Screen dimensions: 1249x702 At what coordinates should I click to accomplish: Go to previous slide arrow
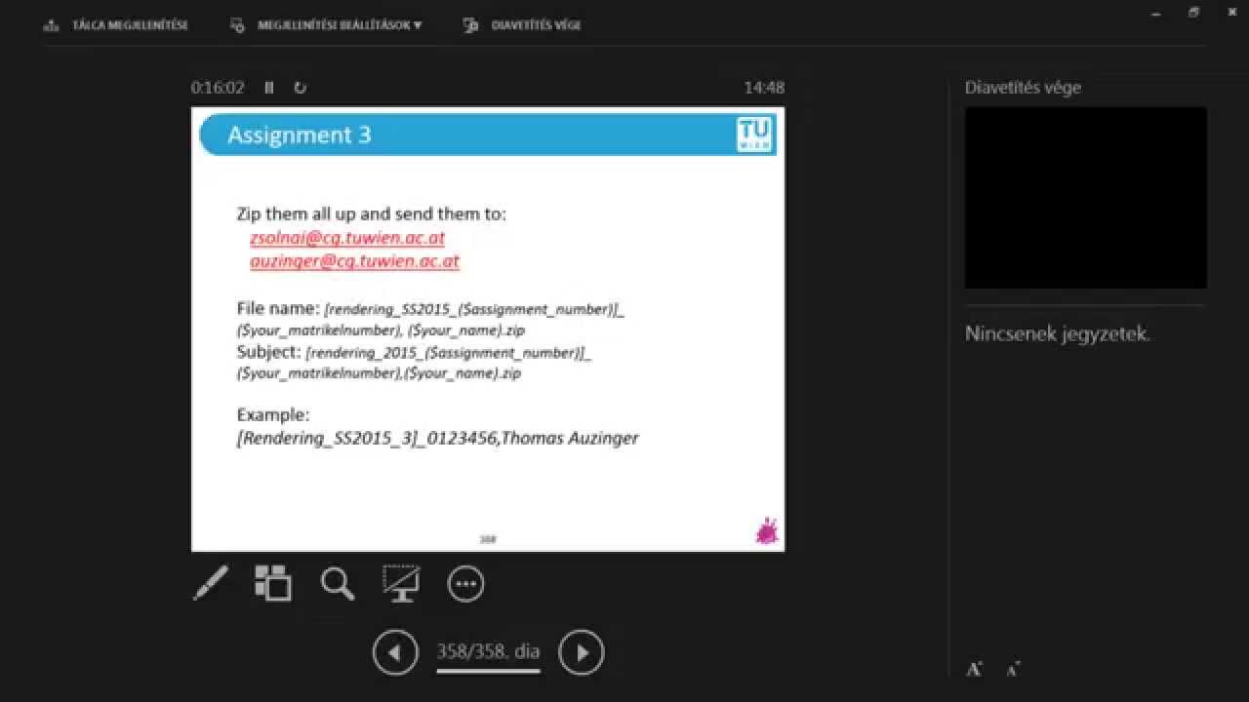[x=395, y=652]
